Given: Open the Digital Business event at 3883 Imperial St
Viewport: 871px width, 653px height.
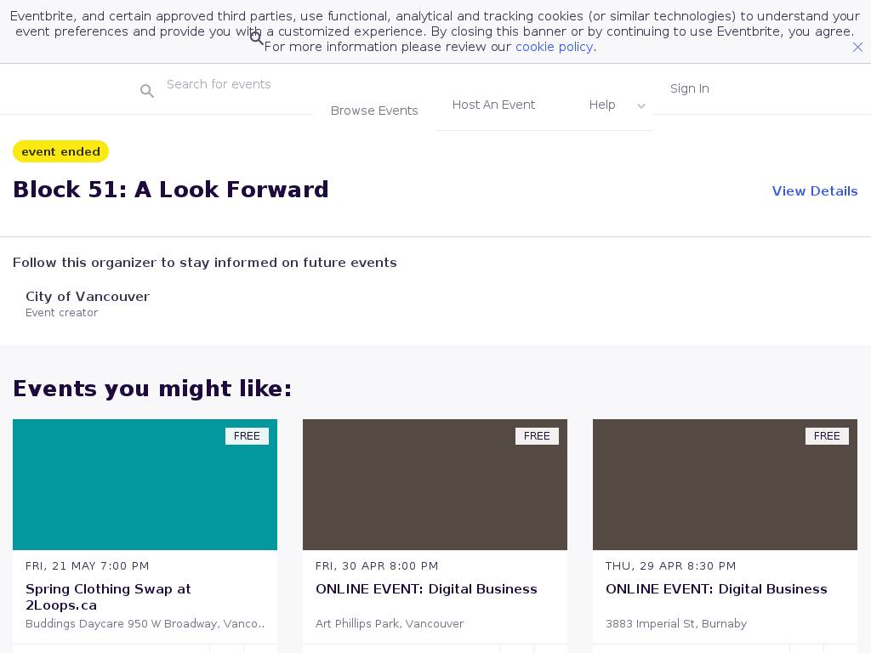Looking at the screenshot, I should coord(716,589).
